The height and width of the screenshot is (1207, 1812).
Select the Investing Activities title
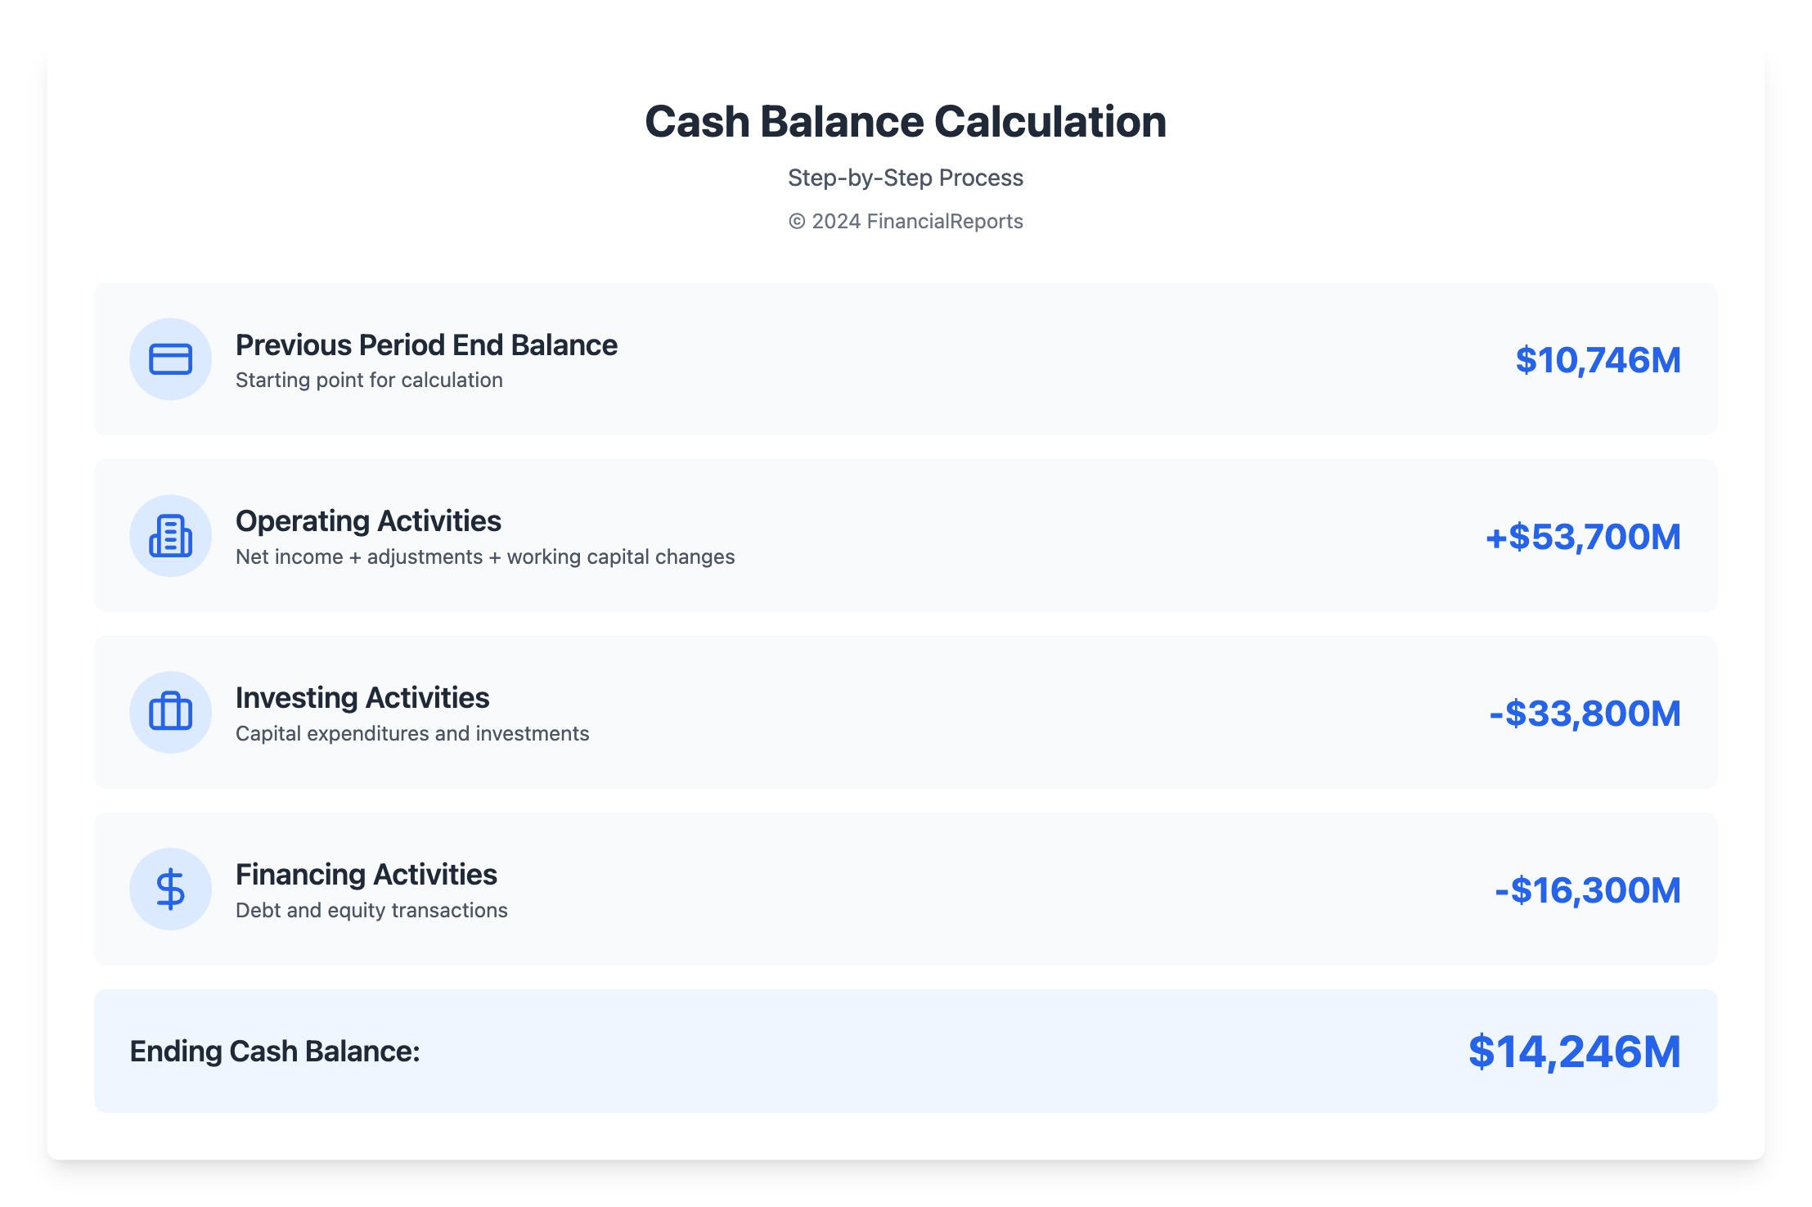point(362,698)
